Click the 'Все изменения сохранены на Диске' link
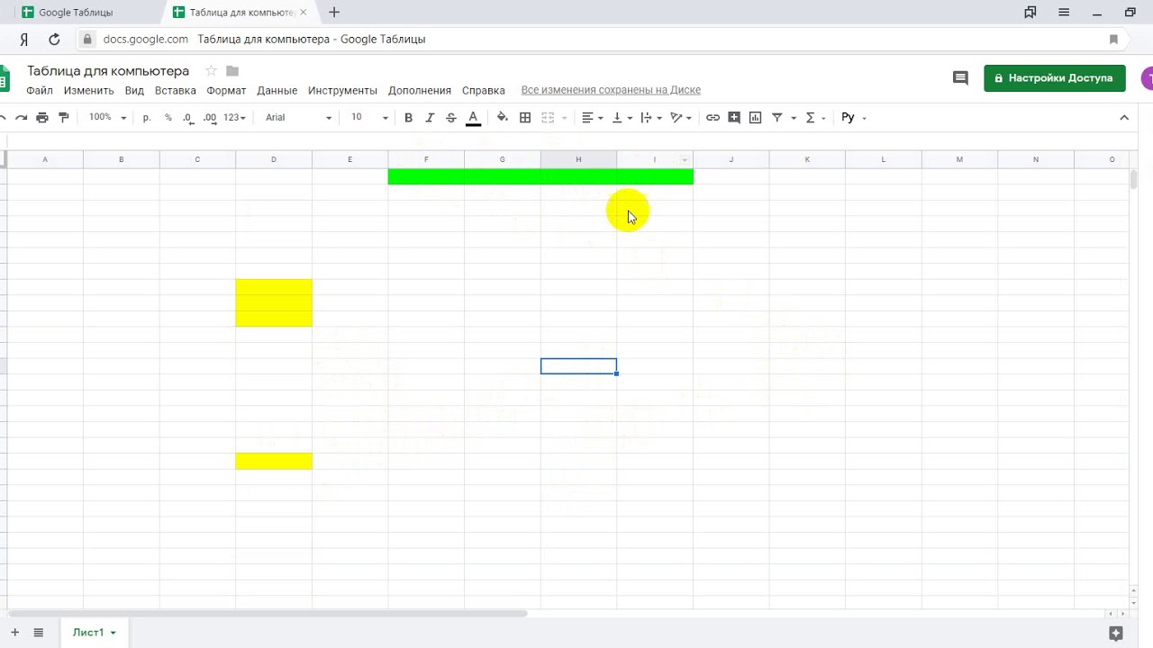 [x=611, y=90]
